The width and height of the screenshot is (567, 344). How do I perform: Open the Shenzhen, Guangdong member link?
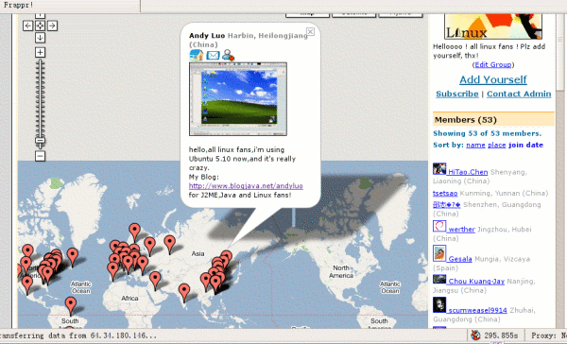coord(447,205)
